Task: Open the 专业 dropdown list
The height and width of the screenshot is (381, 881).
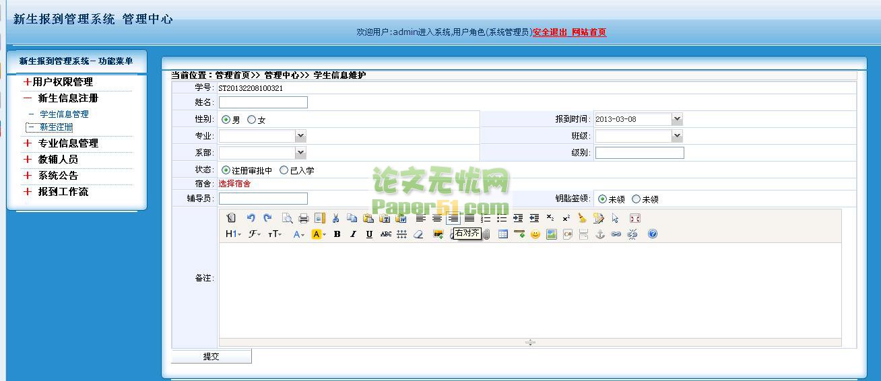Action: pyautogui.click(x=300, y=136)
